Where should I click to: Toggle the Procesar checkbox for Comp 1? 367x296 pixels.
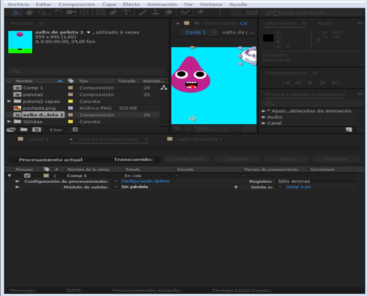point(27,175)
